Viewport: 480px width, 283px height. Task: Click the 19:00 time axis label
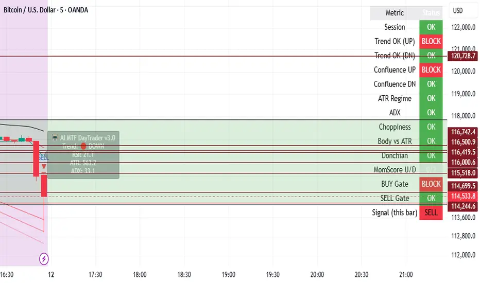pyautogui.click(x=228, y=275)
